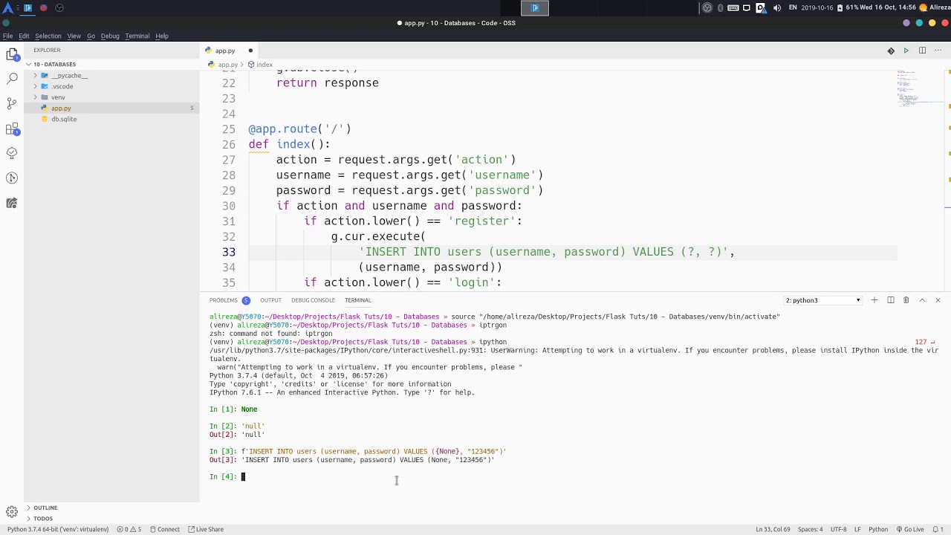Click the app.py breadcrumb item
The height and width of the screenshot is (535, 951).
pyautogui.click(x=223, y=65)
